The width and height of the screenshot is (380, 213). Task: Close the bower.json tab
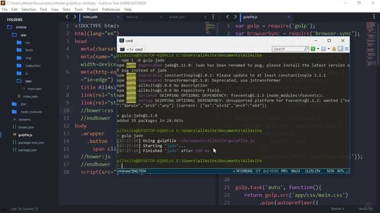[x=205, y=17]
